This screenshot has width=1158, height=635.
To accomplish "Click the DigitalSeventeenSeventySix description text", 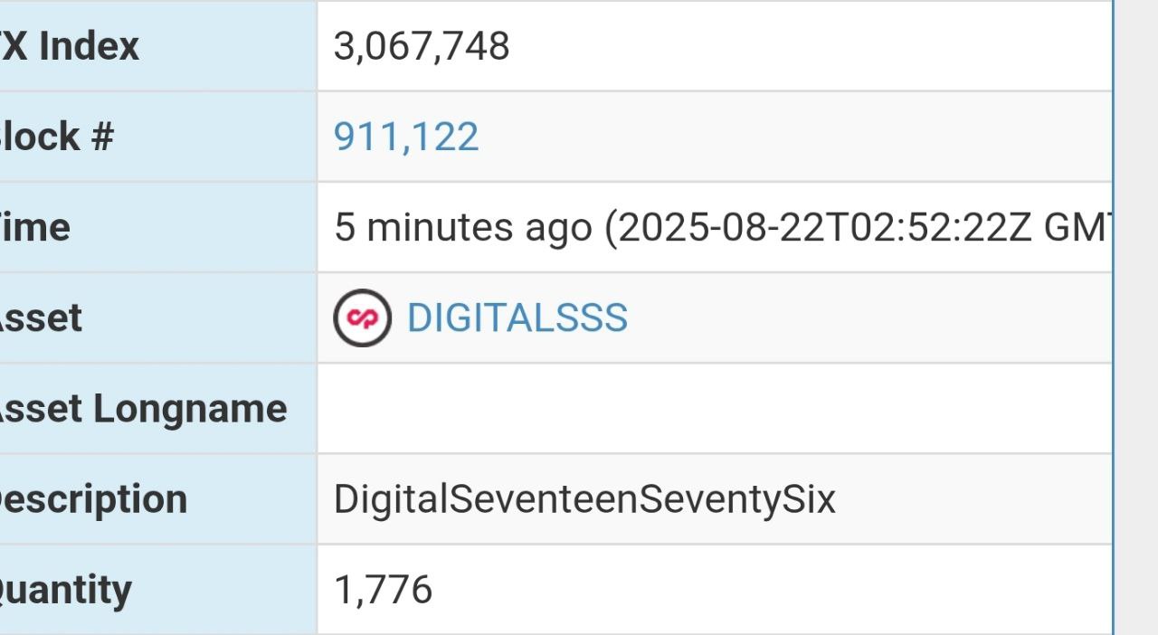I will coord(584,499).
